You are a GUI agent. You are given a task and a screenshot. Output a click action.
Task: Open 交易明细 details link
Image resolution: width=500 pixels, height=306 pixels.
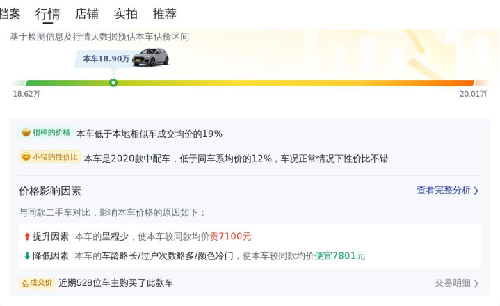click(453, 283)
